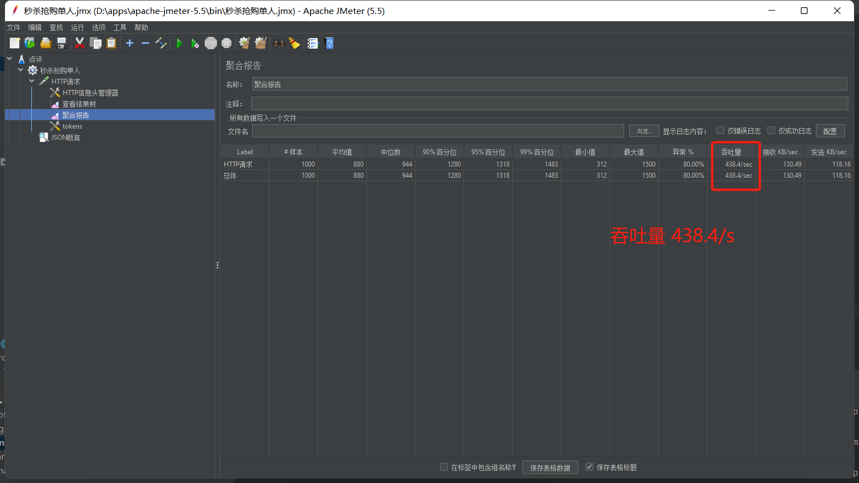Screen dimensions: 859x483
Task: Click the 浏览 browse button
Action: tap(644, 131)
